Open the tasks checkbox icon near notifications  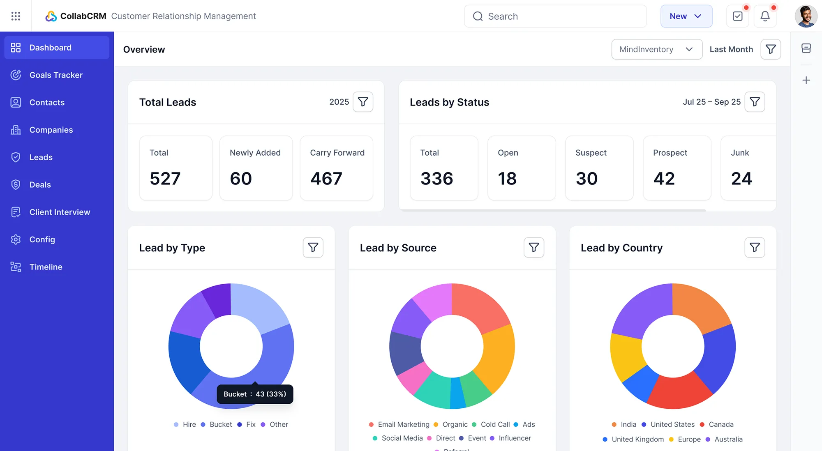(x=738, y=16)
